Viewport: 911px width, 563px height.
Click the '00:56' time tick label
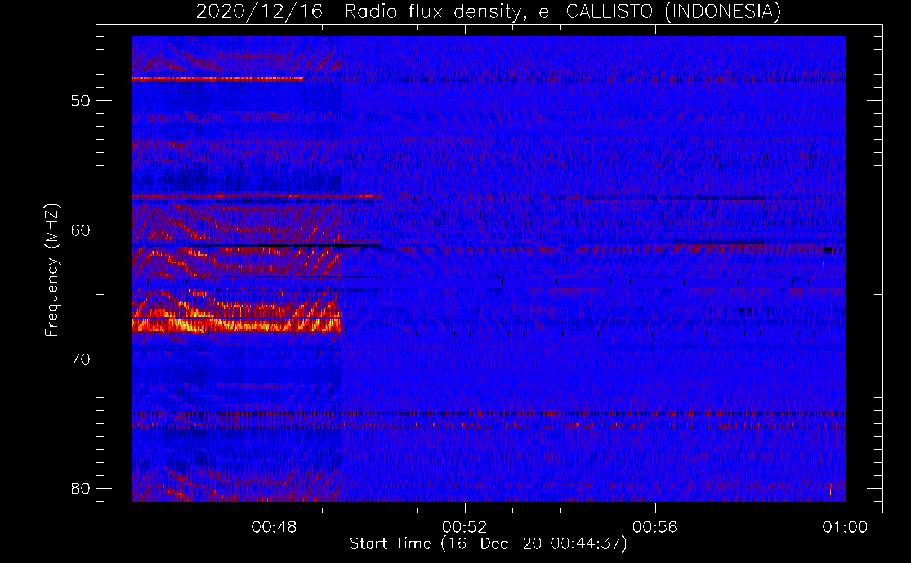click(655, 528)
